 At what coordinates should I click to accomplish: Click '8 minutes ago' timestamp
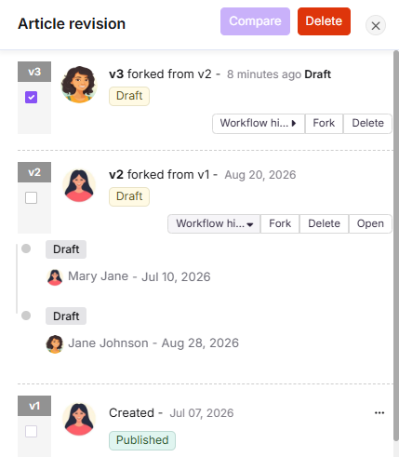(x=264, y=74)
